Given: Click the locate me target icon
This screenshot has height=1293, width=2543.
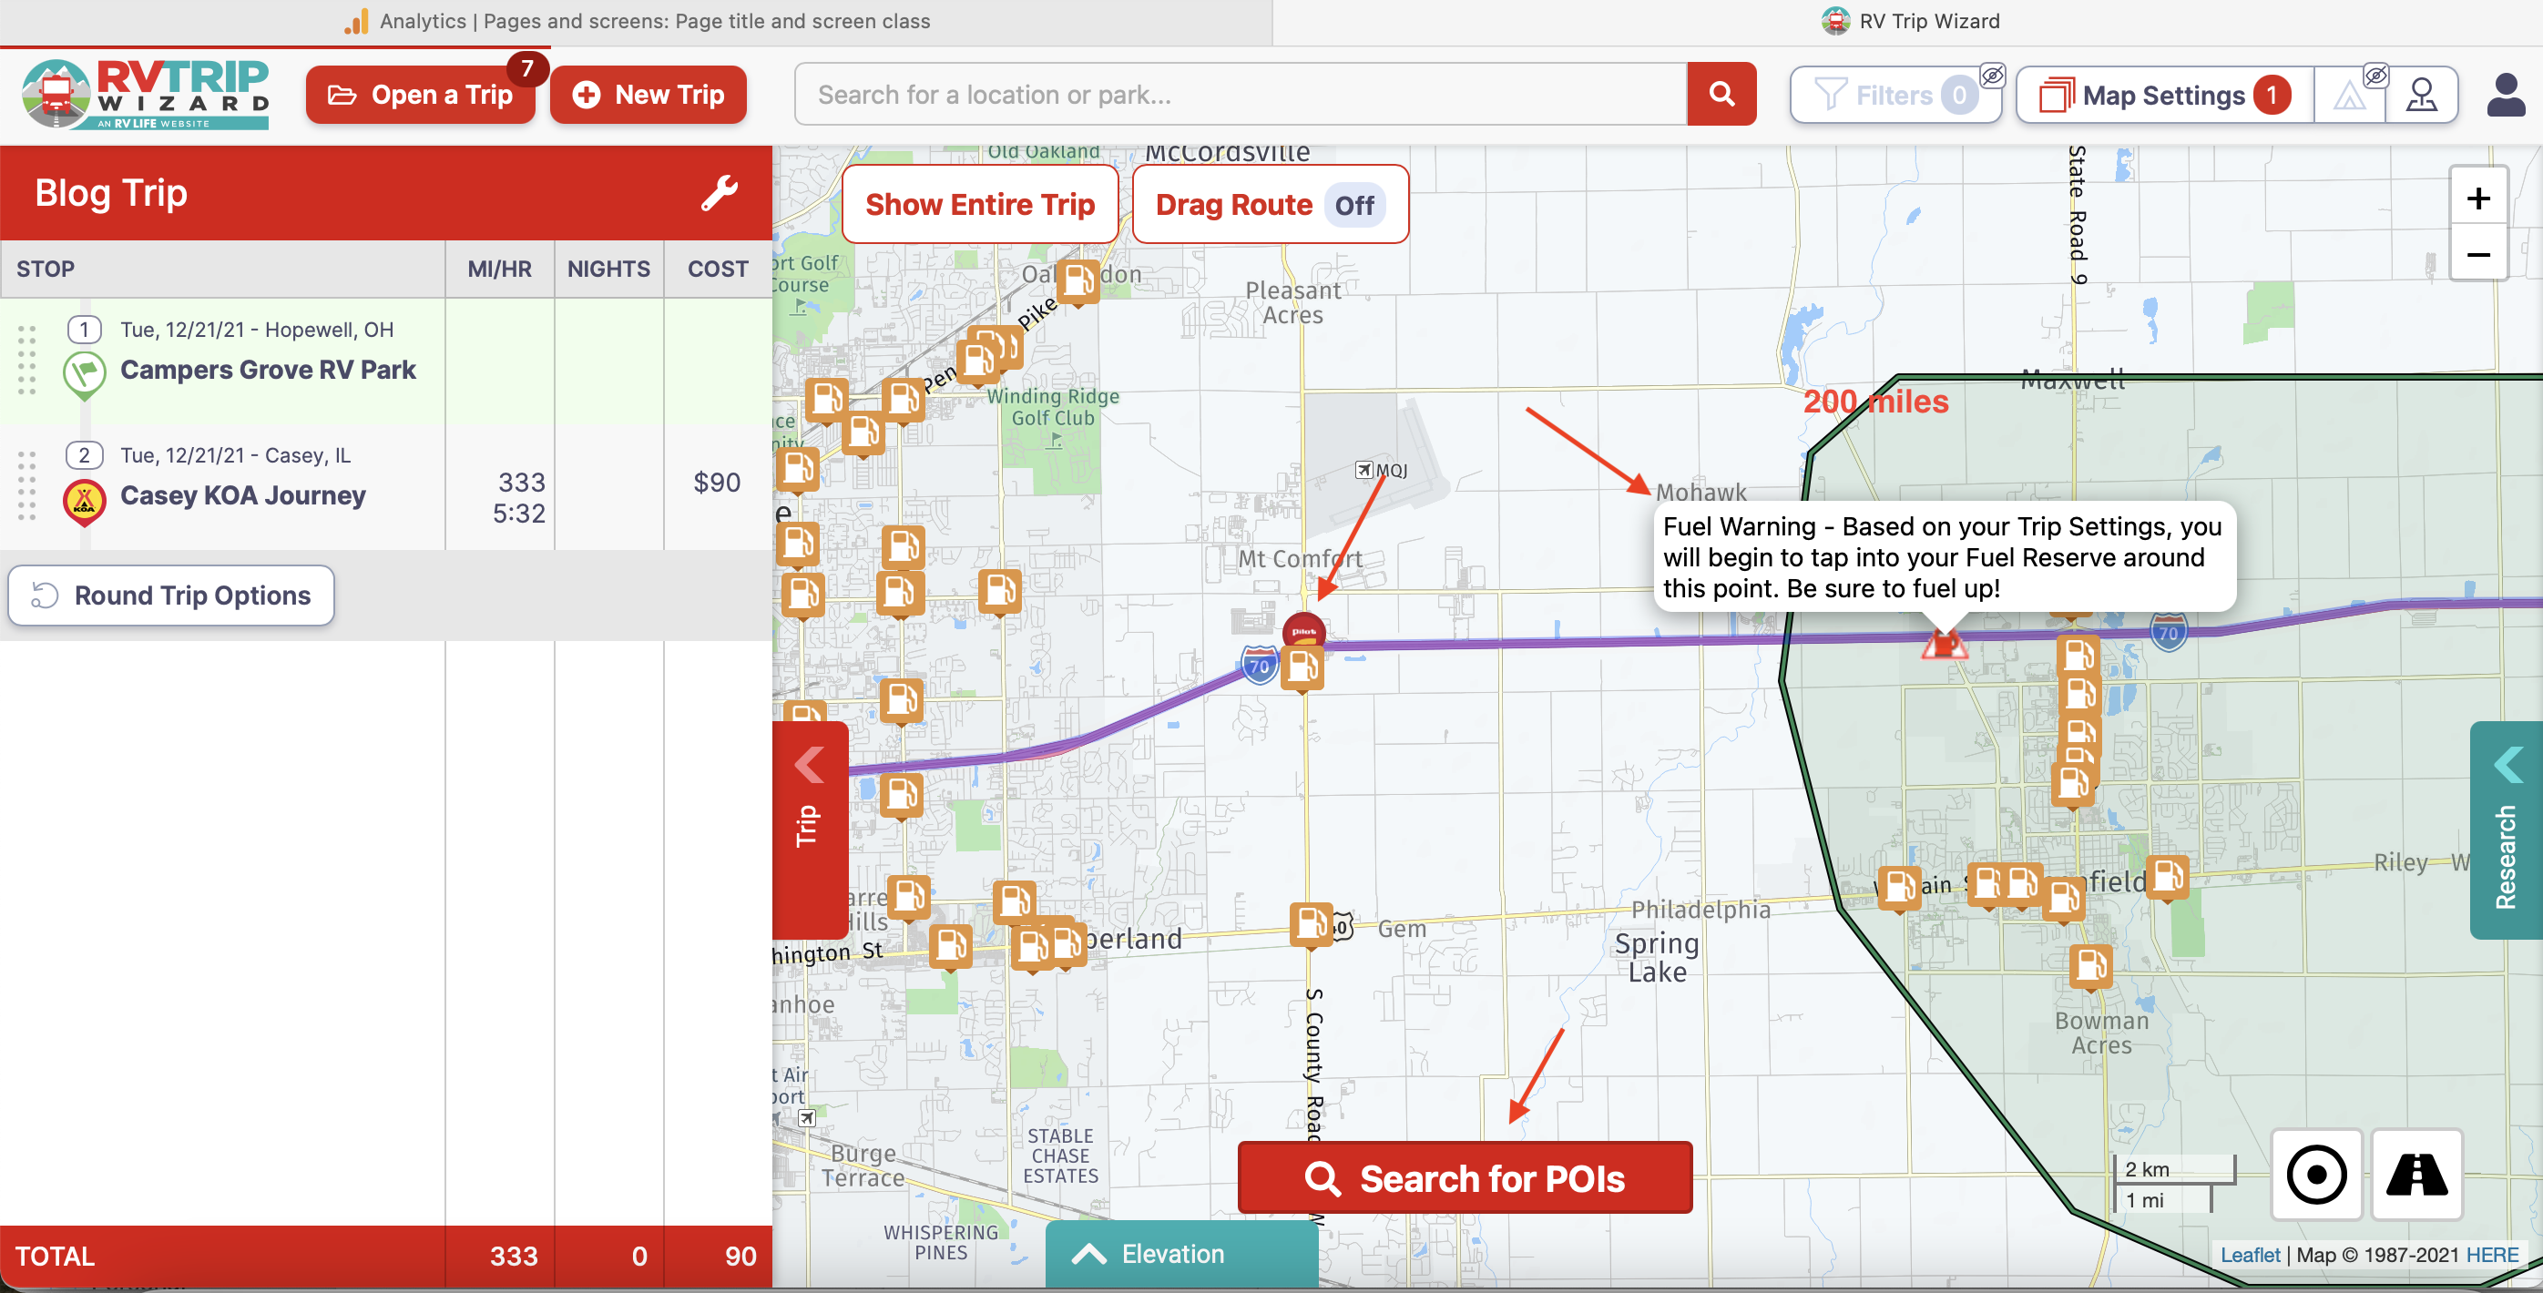Looking at the screenshot, I should coord(2315,1175).
